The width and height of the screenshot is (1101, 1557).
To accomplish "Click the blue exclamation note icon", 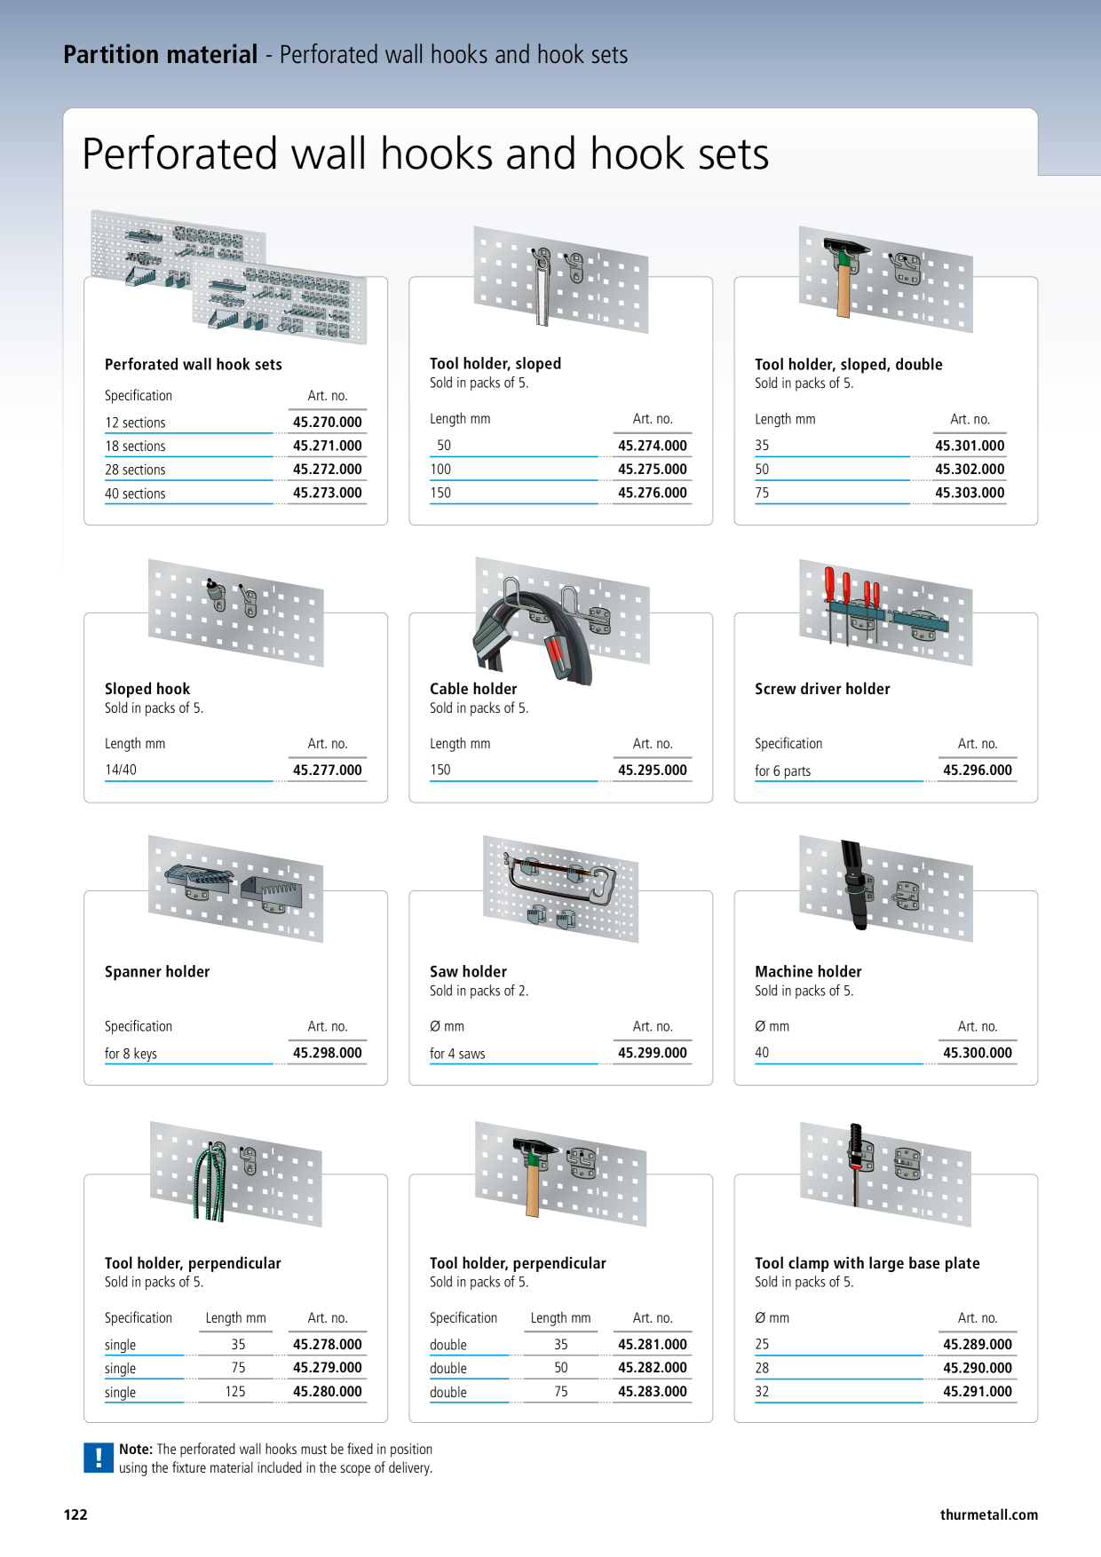I will 99,1458.
